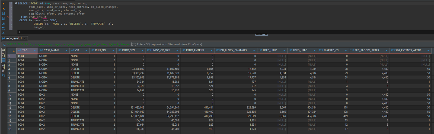434x134 pixels.
Task: Click the ELAPSED_CS value 419
Action: pyautogui.click(x=345, y=116)
